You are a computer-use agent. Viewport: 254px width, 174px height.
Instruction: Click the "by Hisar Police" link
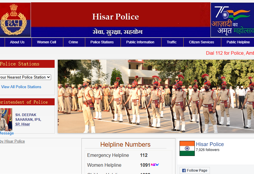point(12,141)
